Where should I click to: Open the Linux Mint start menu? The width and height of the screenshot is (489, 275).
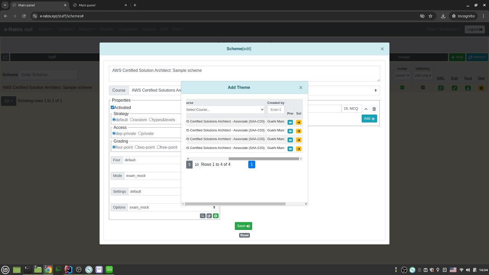click(6, 270)
